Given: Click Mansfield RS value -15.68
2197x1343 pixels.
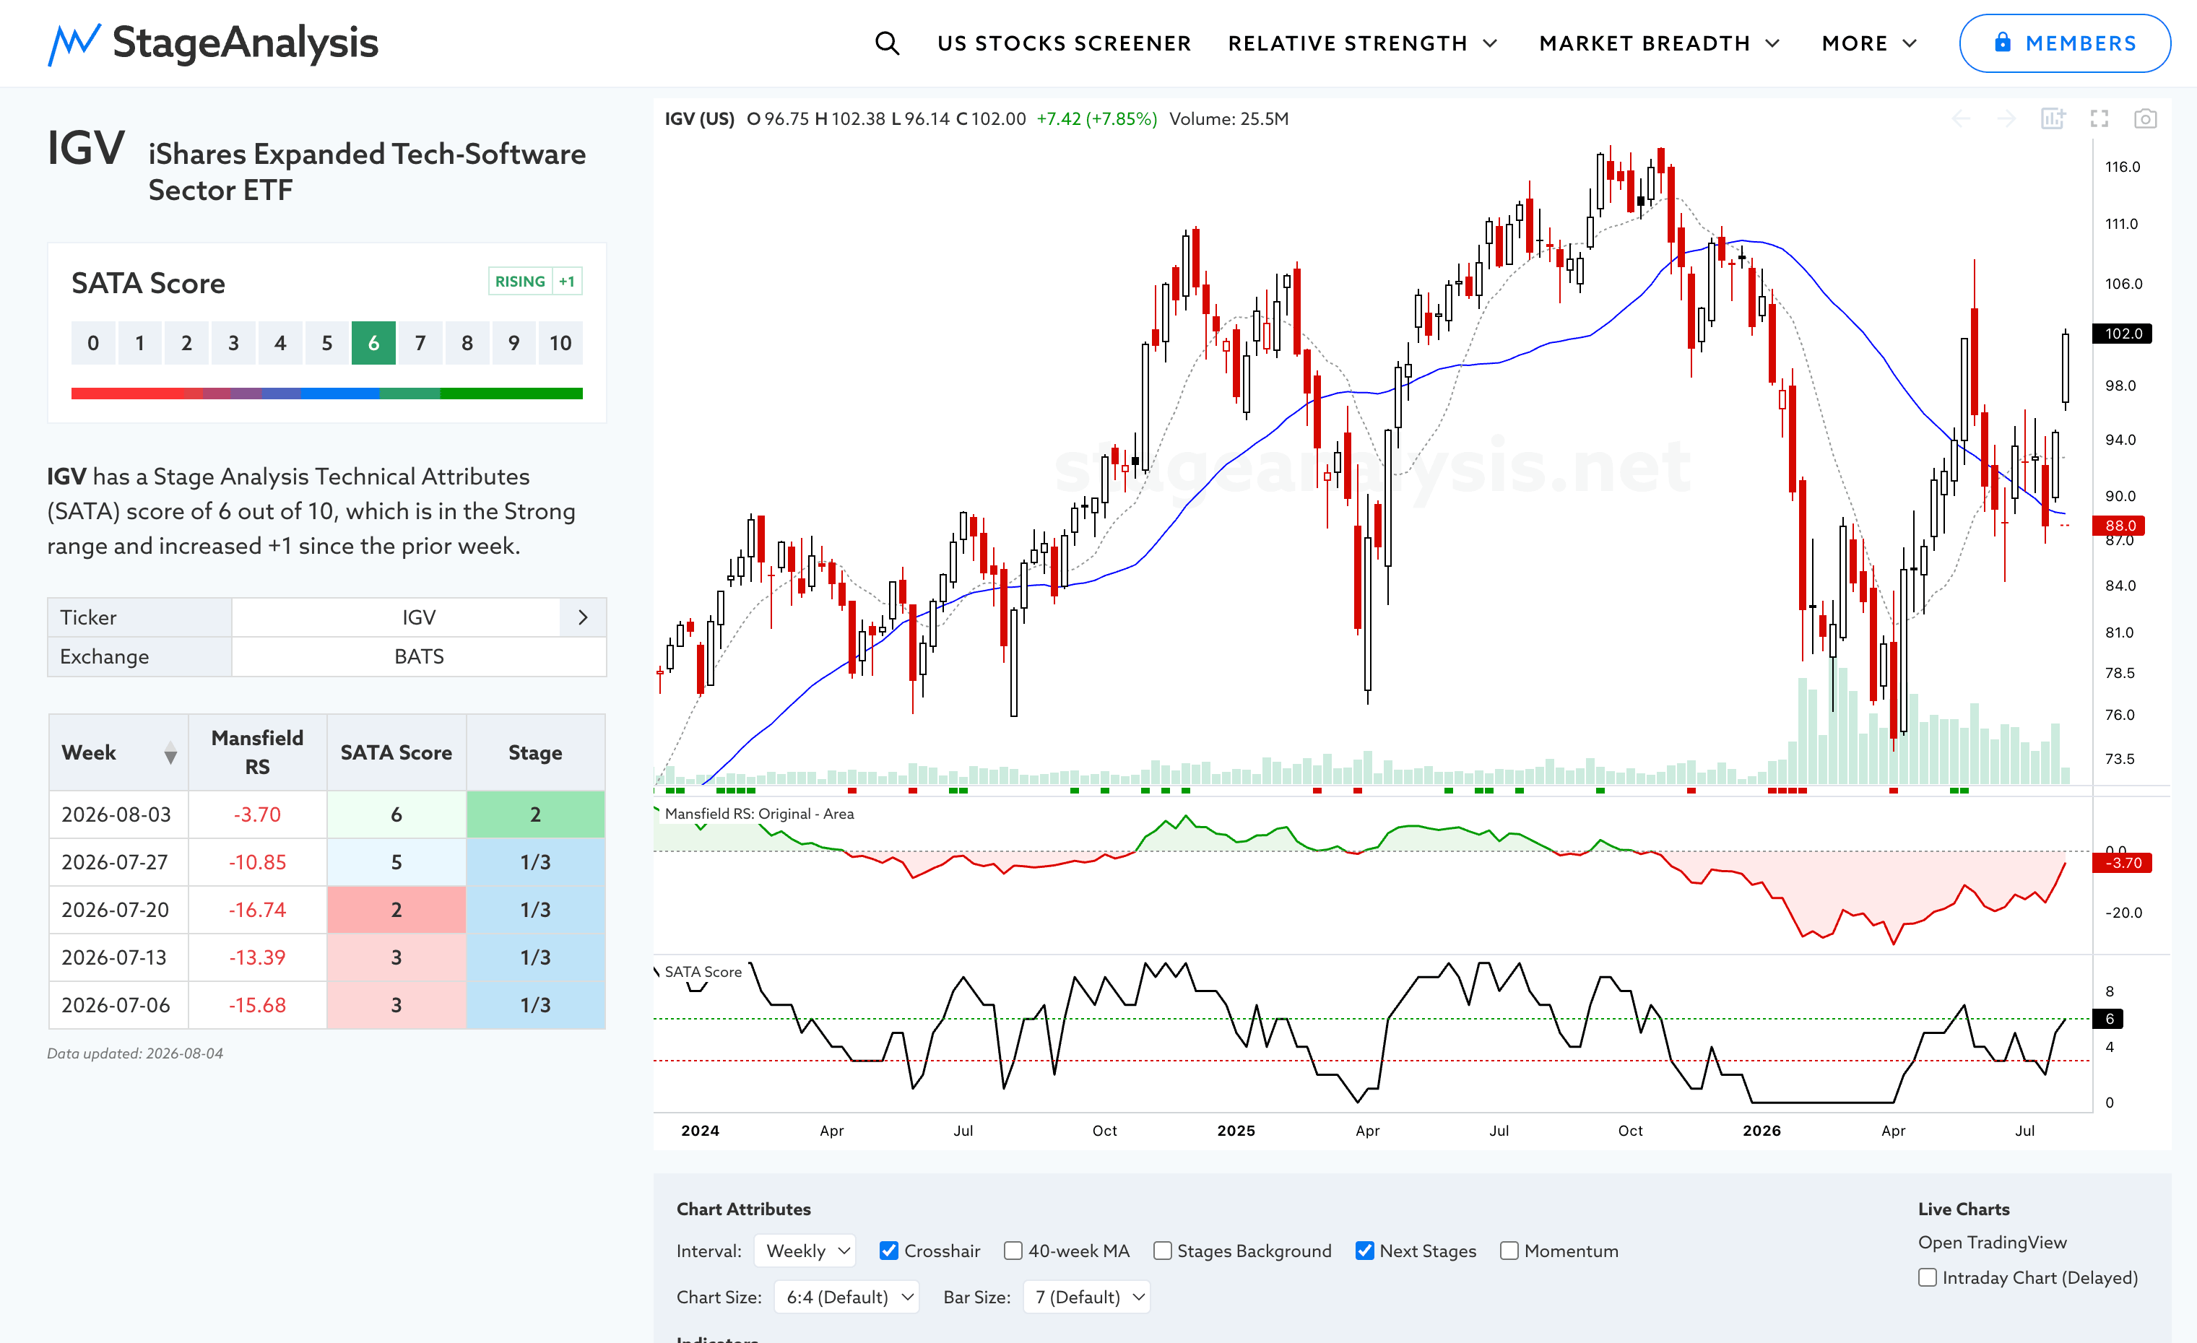Looking at the screenshot, I should click(x=257, y=1005).
